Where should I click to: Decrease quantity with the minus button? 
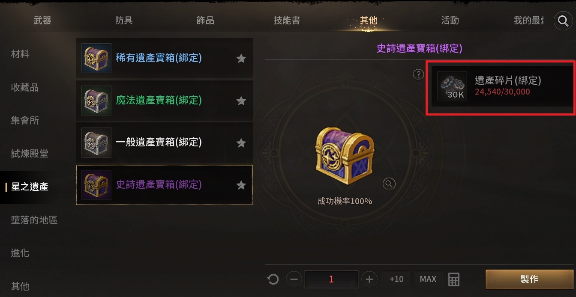coord(294,279)
